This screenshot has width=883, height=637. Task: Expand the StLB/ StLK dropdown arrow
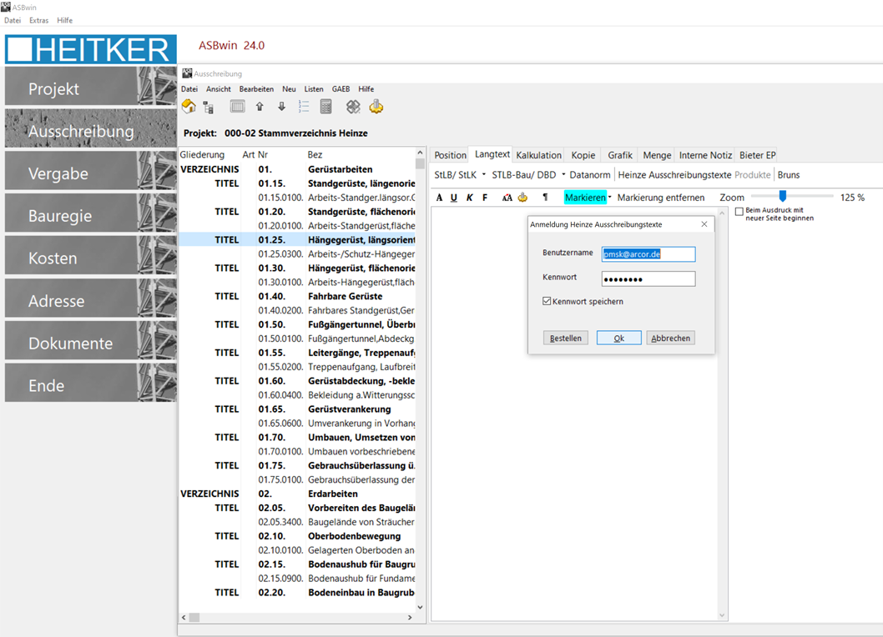(x=484, y=174)
